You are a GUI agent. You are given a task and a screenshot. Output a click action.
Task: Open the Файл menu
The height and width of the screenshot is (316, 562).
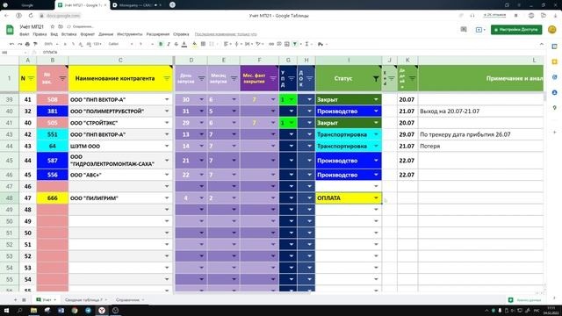pos(25,34)
